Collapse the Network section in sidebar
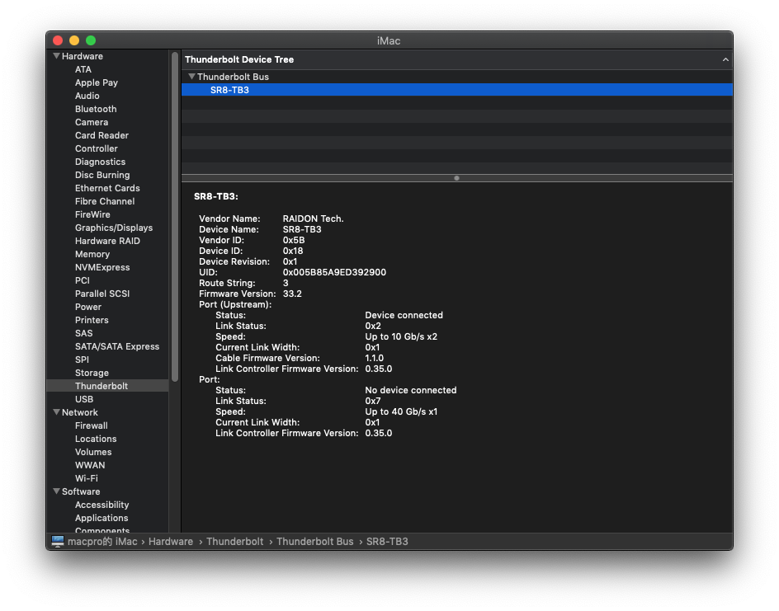 point(56,412)
